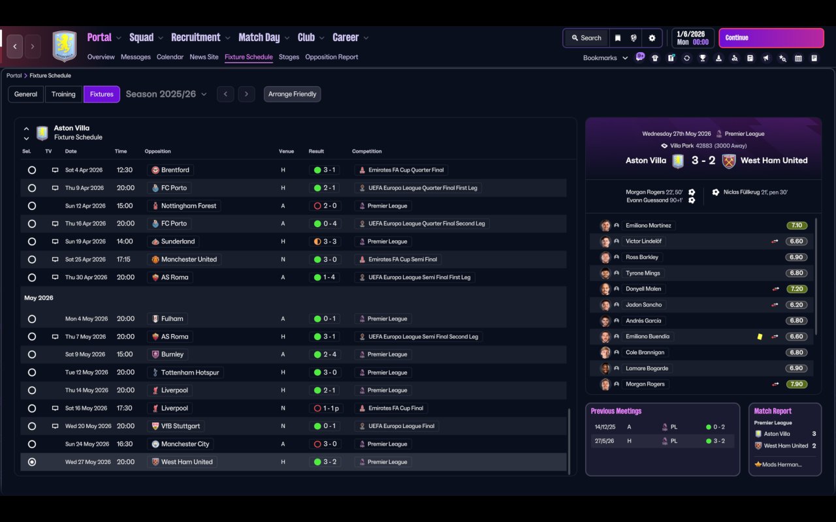
Task: Select the Manchester United fixture radio button
Action: click(x=32, y=260)
